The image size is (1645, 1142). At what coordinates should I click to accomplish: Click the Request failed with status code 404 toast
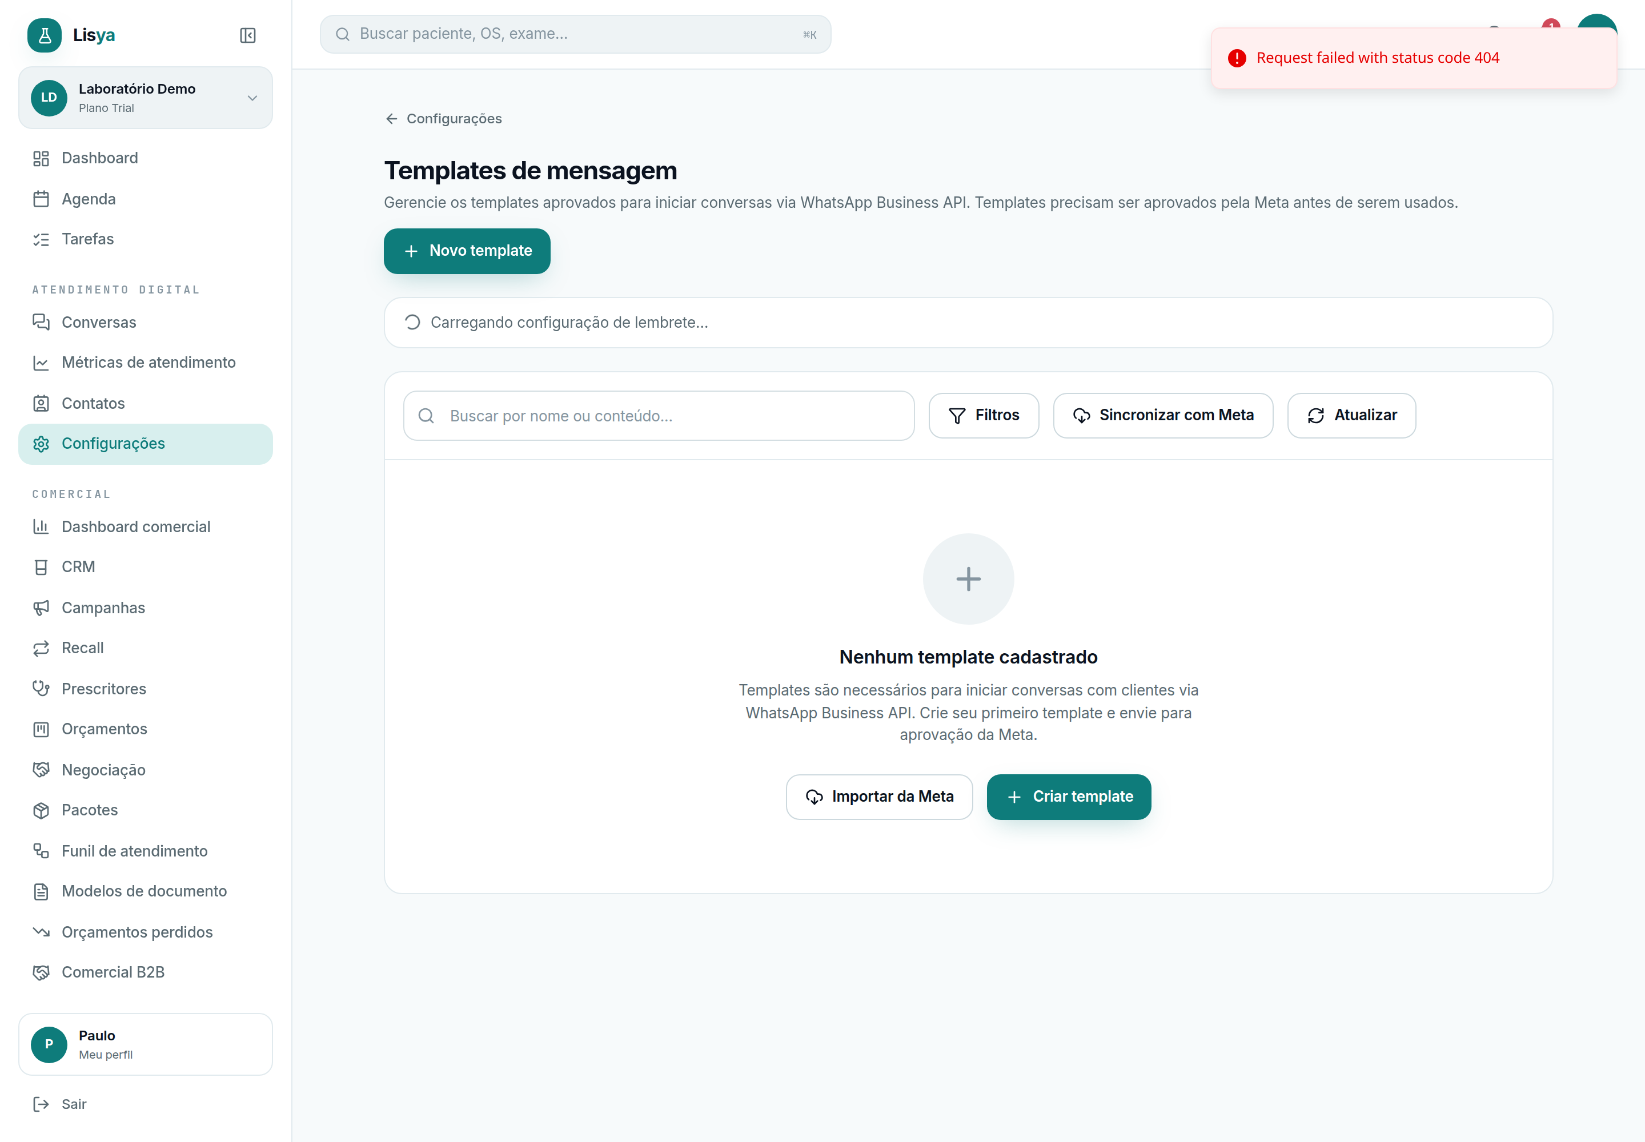point(1413,58)
